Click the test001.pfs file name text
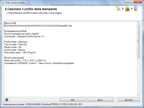 pyautogui.click(x=67, y=26)
